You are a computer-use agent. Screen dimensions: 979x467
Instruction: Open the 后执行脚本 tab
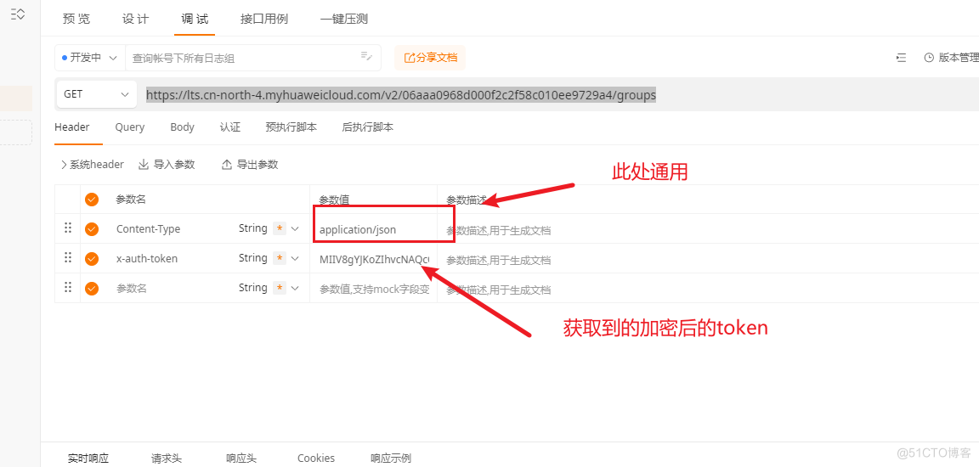tap(368, 127)
